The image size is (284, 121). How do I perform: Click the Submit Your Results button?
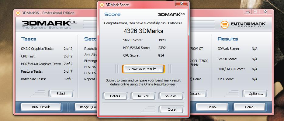pos(144,69)
